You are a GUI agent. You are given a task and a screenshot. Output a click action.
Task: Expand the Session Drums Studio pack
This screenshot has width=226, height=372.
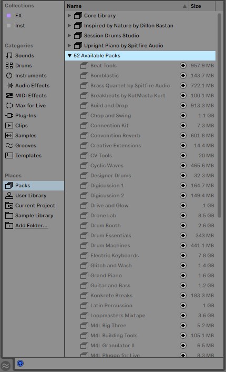(69, 36)
